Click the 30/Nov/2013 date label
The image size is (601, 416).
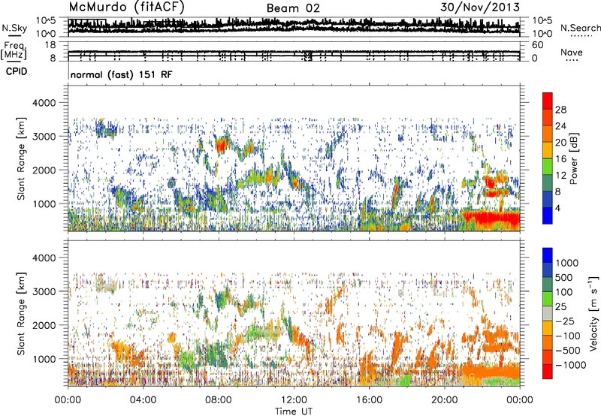(x=480, y=7)
